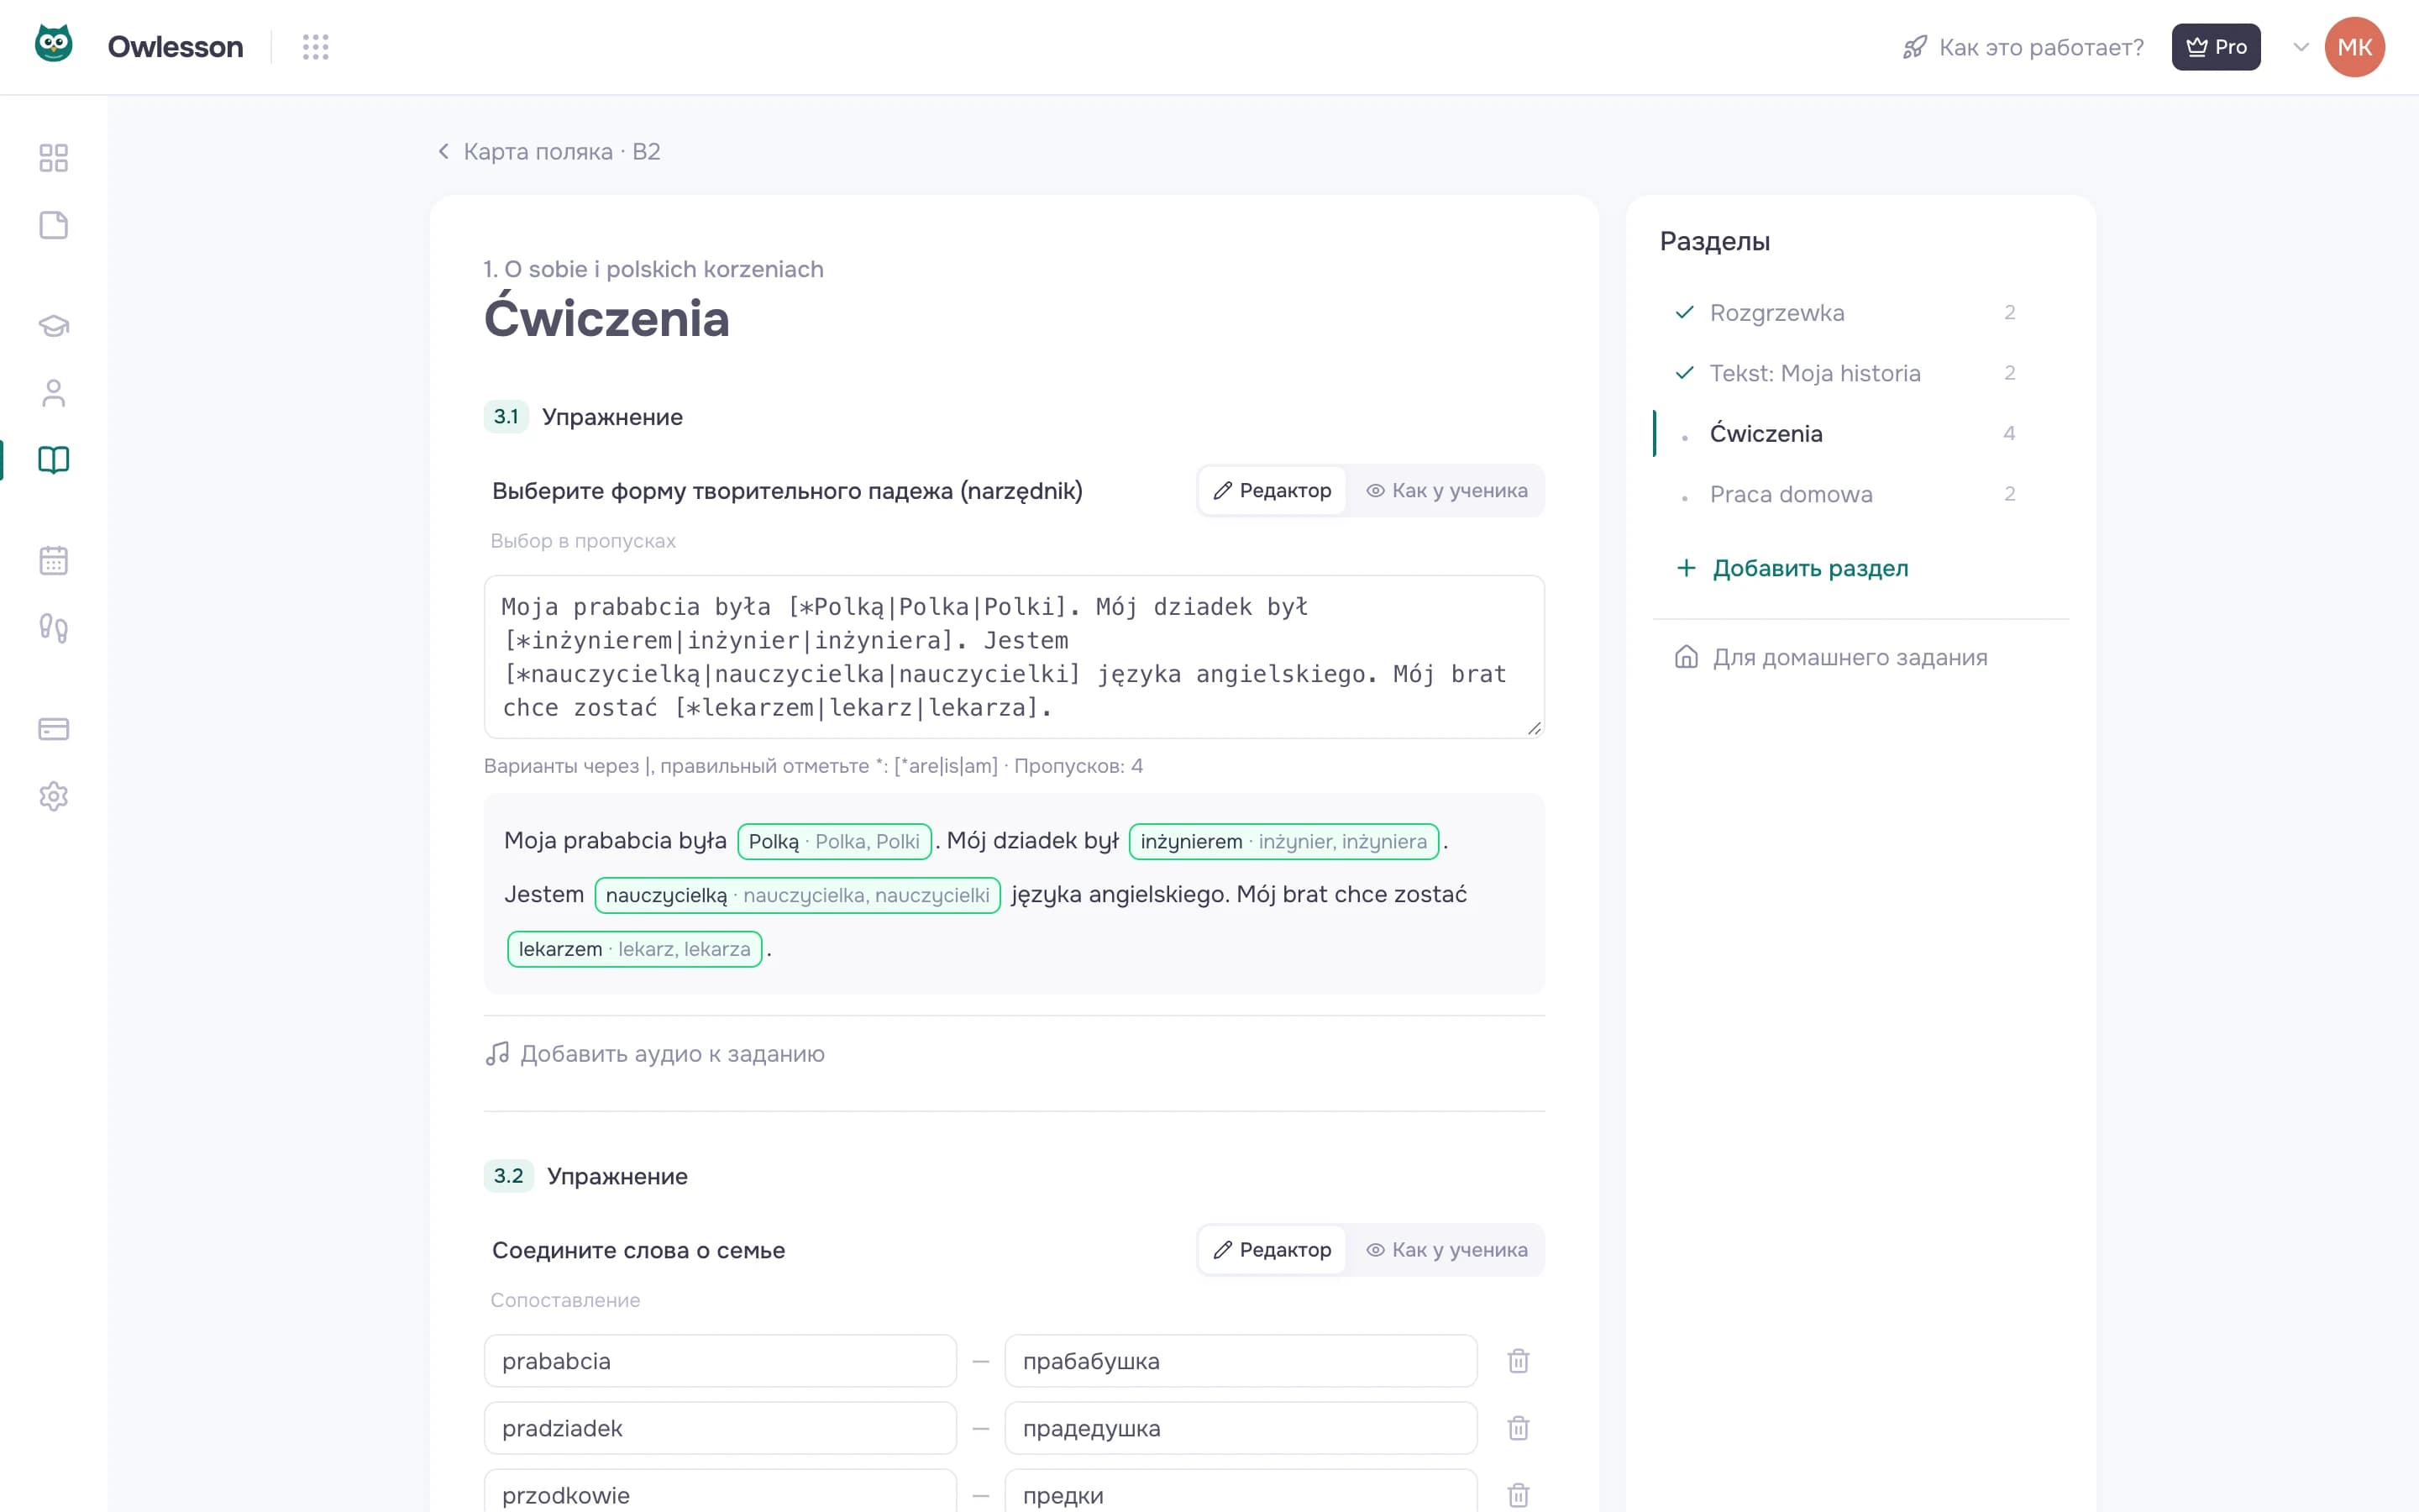Image resolution: width=2419 pixels, height=1512 pixels.
Task: Open the document page icon in sidebar
Action: 54,225
